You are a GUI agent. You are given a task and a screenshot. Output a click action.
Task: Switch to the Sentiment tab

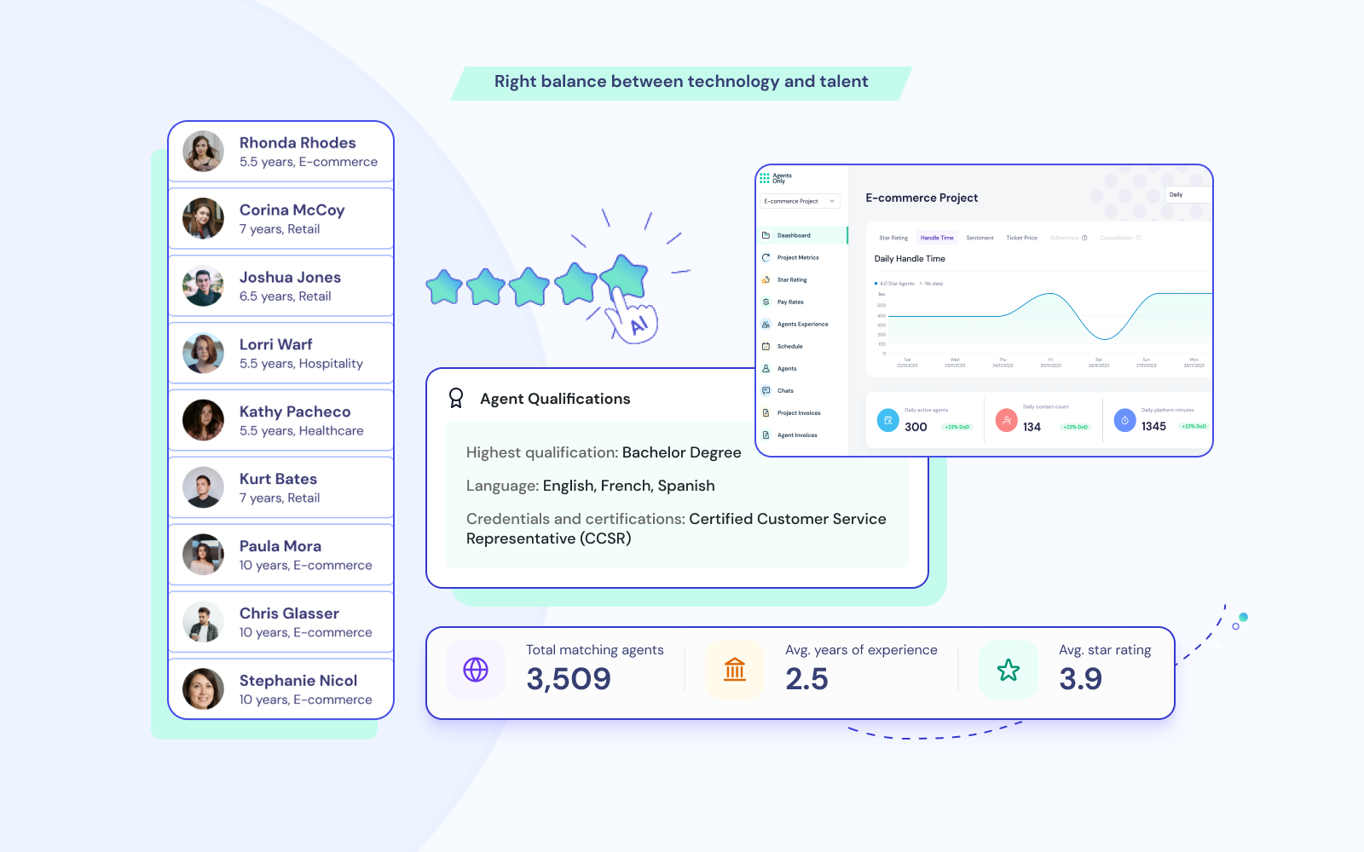click(x=980, y=238)
